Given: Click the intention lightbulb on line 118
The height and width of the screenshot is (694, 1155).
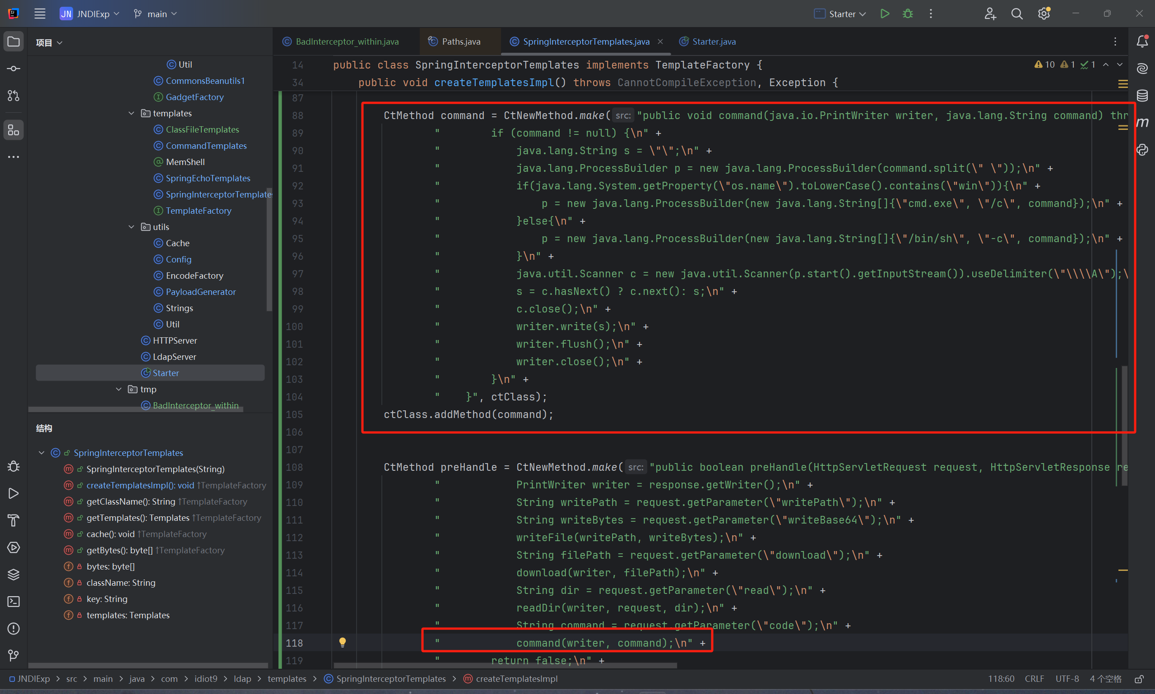Looking at the screenshot, I should click(x=343, y=643).
